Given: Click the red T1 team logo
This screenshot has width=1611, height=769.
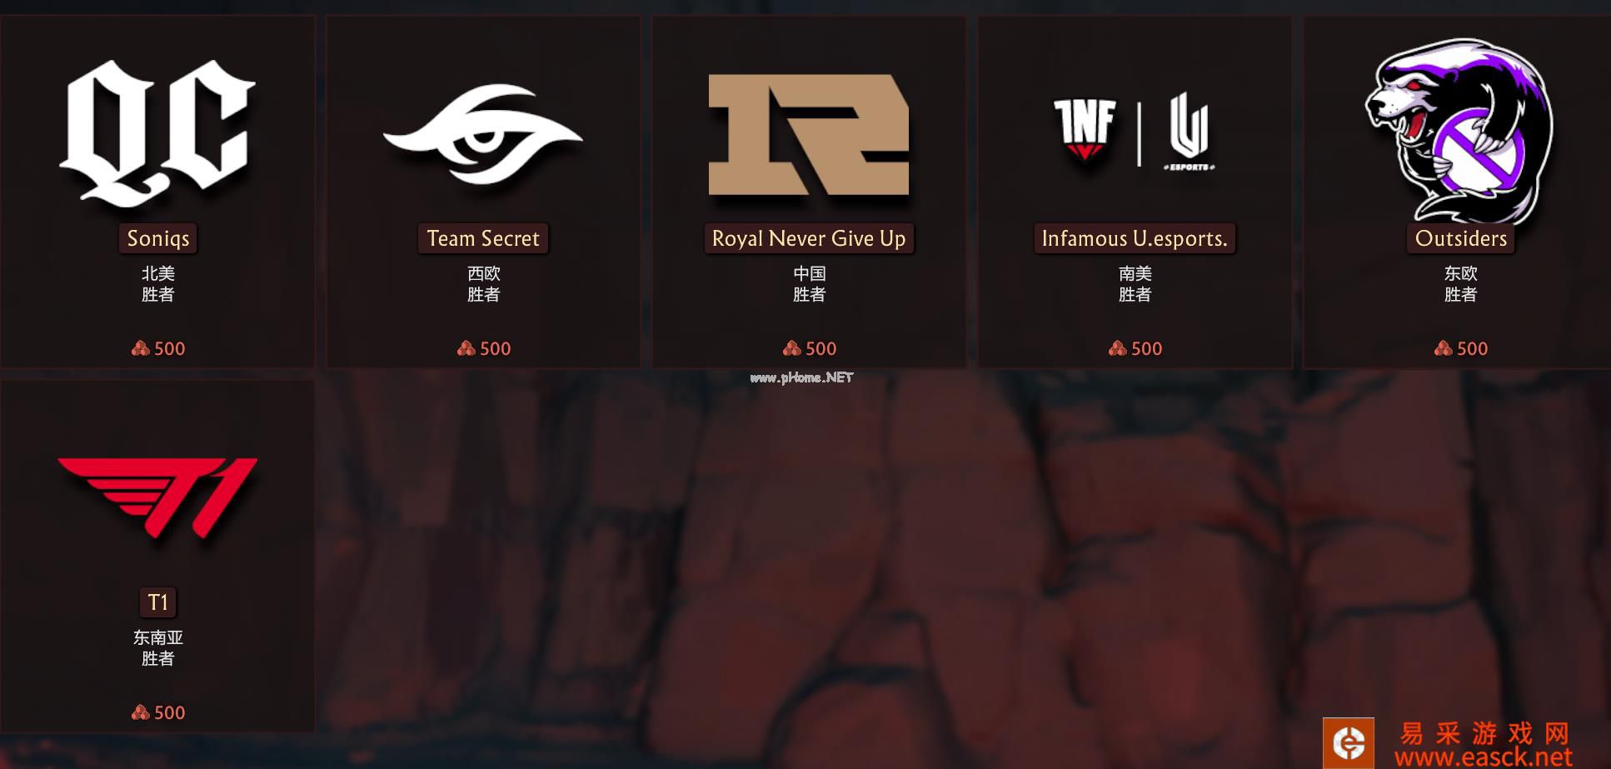Looking at the screenshot, I should [x=157, y=498].
